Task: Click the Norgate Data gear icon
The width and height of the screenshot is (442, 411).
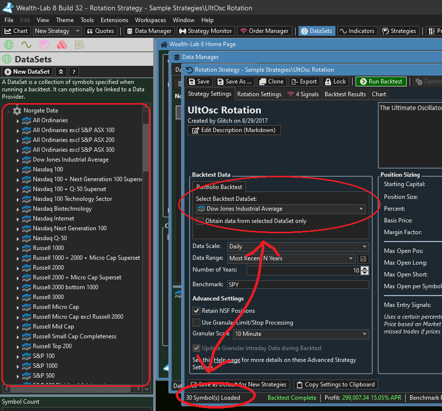Action: (x=17, y=110)
